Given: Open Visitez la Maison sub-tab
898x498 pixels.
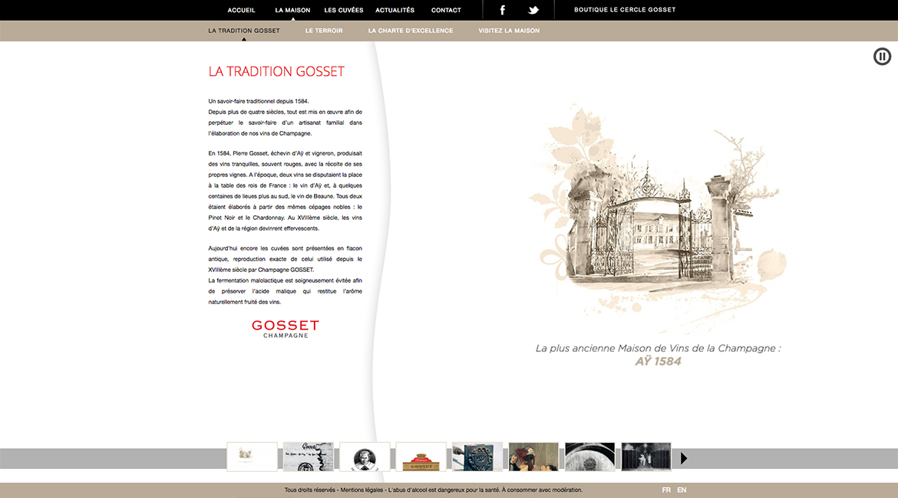Looking at the screenshot, I should (509, 31).
